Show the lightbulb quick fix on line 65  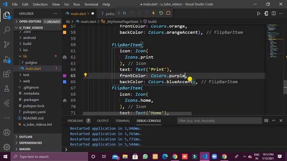click(x=85, y=75)
